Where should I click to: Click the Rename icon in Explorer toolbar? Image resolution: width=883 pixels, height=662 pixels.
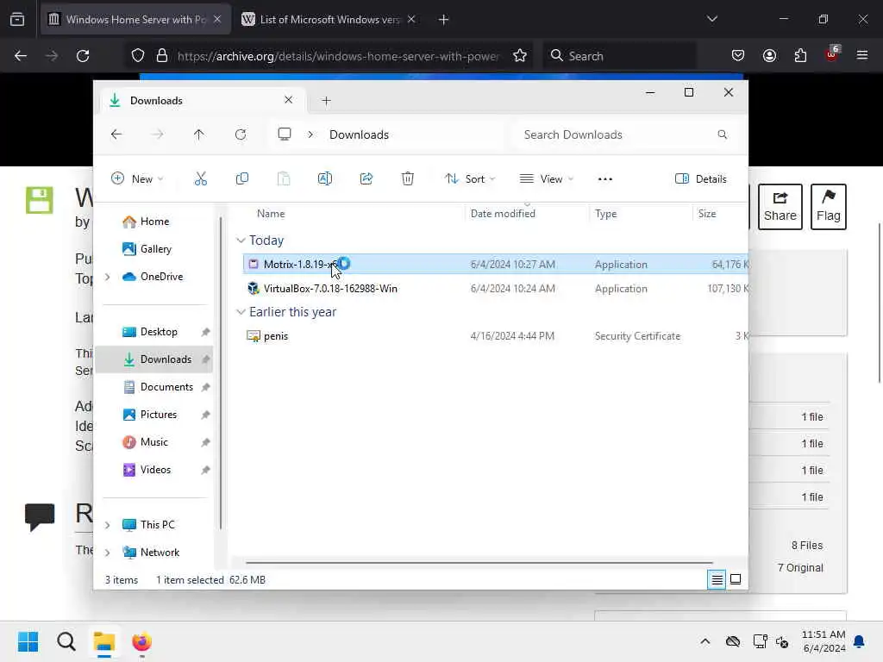pyautogui.click(x=325, y=179)
